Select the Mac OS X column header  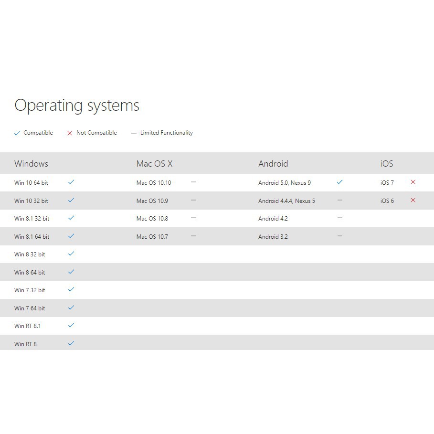click(154, 164)
